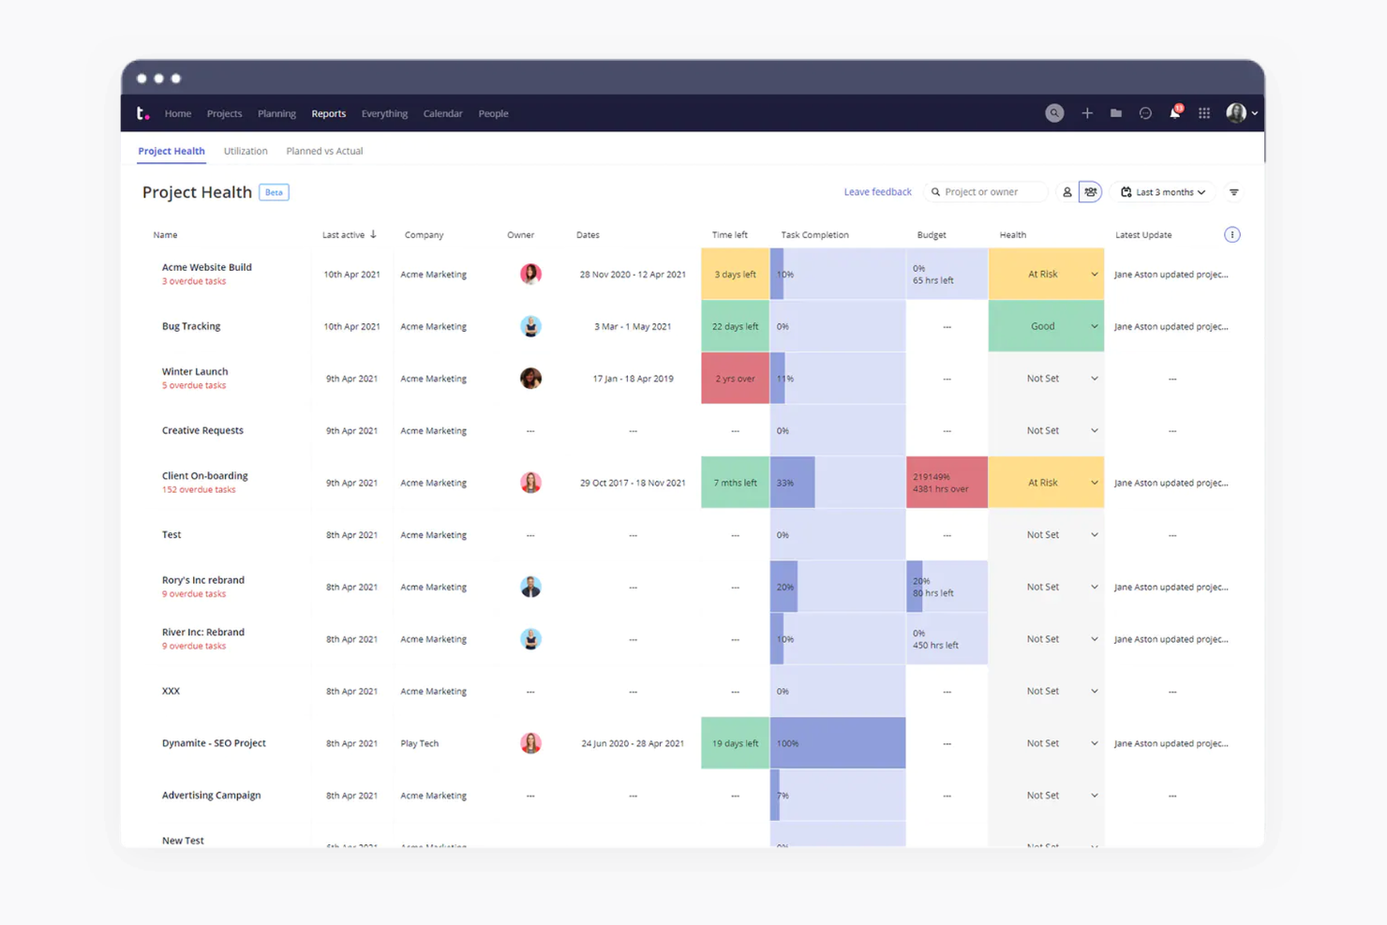1387x925 pixels.
Task: Open People in navigation
Action: coord(493,113)
